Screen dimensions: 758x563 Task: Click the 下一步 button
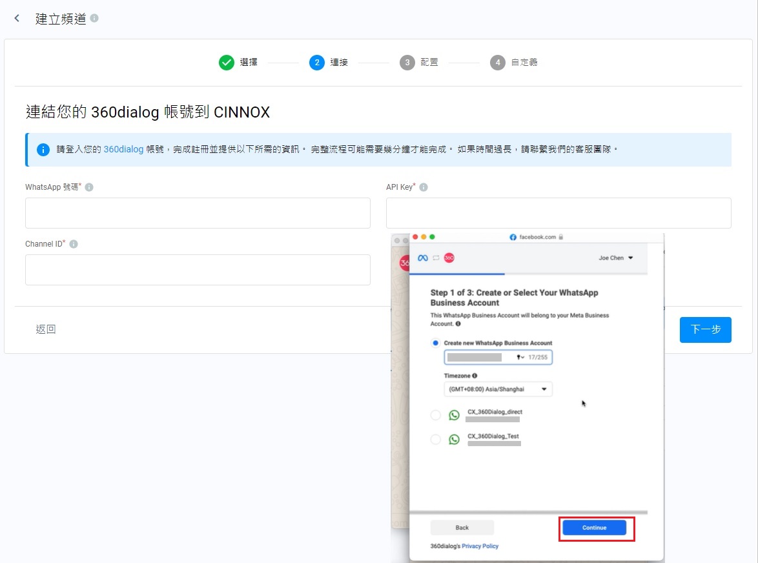click(705, 329)
